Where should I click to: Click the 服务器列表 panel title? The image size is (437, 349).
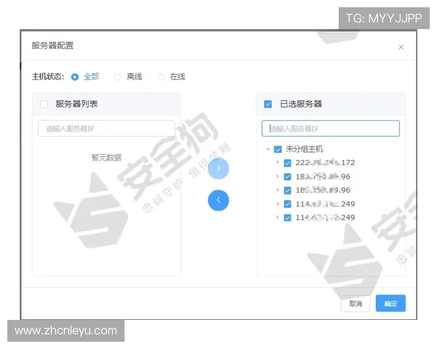coord(76,104)
